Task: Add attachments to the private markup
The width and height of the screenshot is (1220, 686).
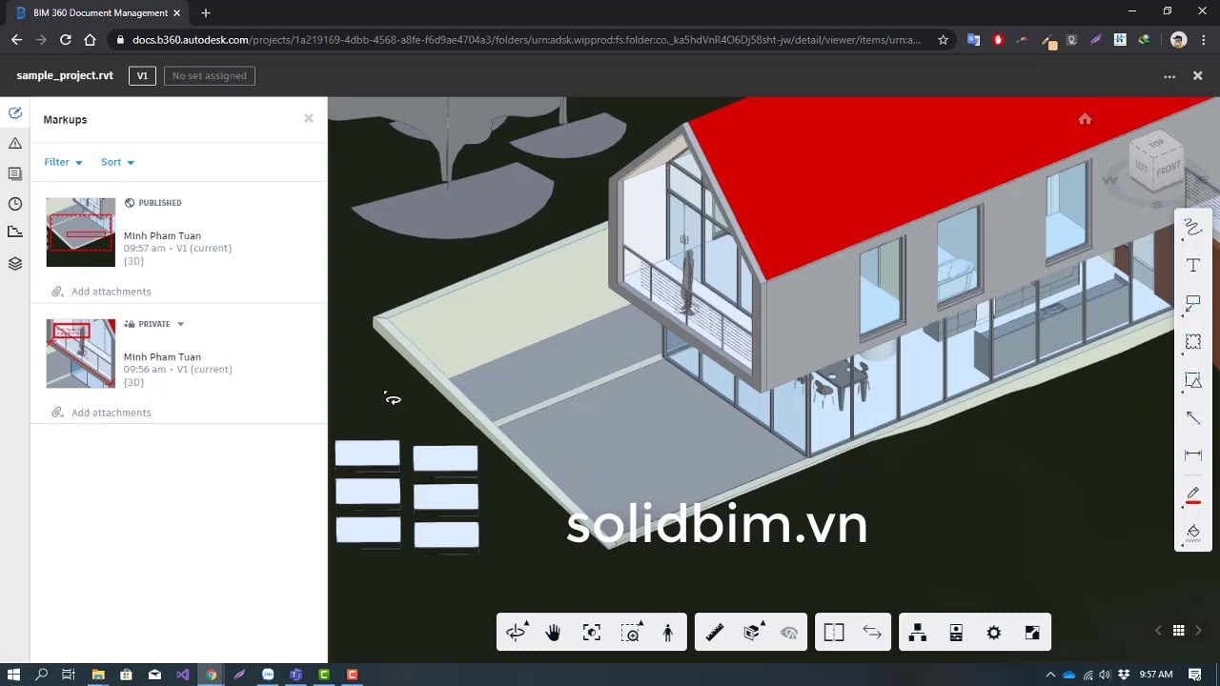Action: tap(101, 413)
